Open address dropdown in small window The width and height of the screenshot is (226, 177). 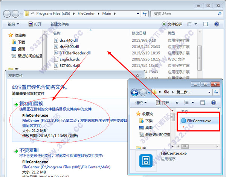click(209, 92)
